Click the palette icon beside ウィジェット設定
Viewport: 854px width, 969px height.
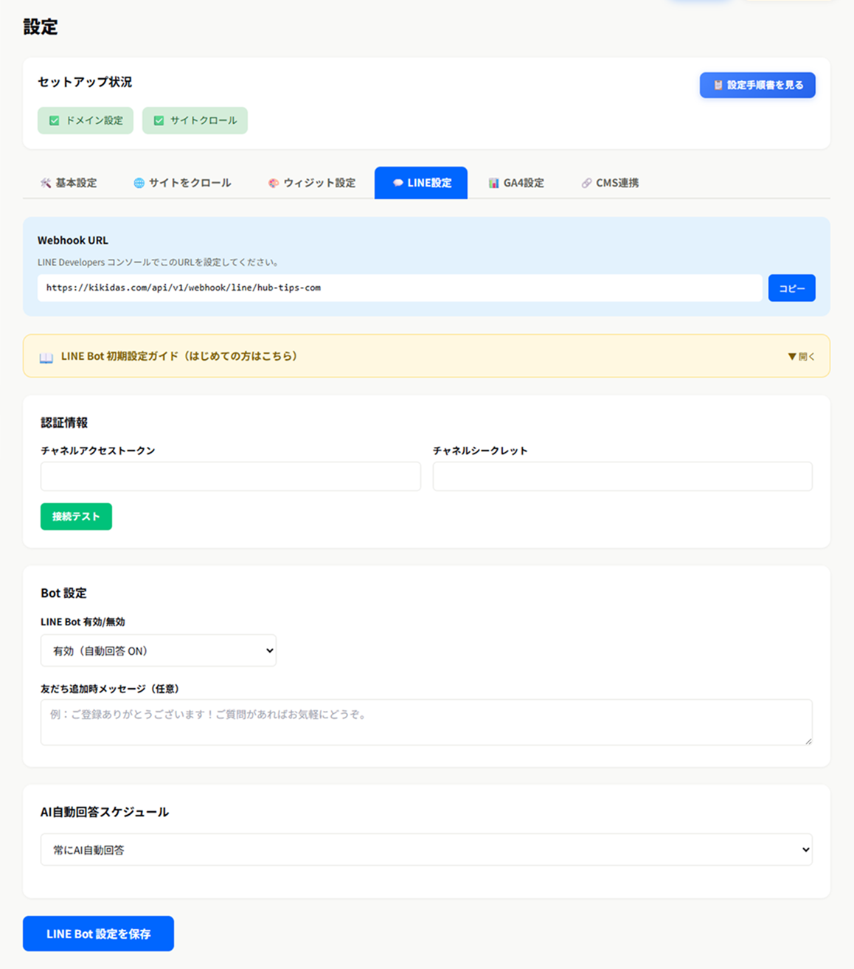[x=274, y=183]
